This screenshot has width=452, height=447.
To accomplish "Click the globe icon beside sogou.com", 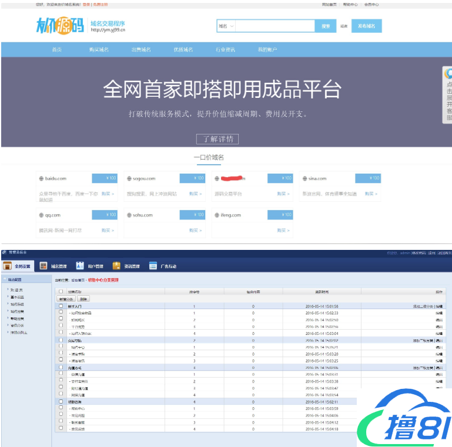I will click(129, 178).
